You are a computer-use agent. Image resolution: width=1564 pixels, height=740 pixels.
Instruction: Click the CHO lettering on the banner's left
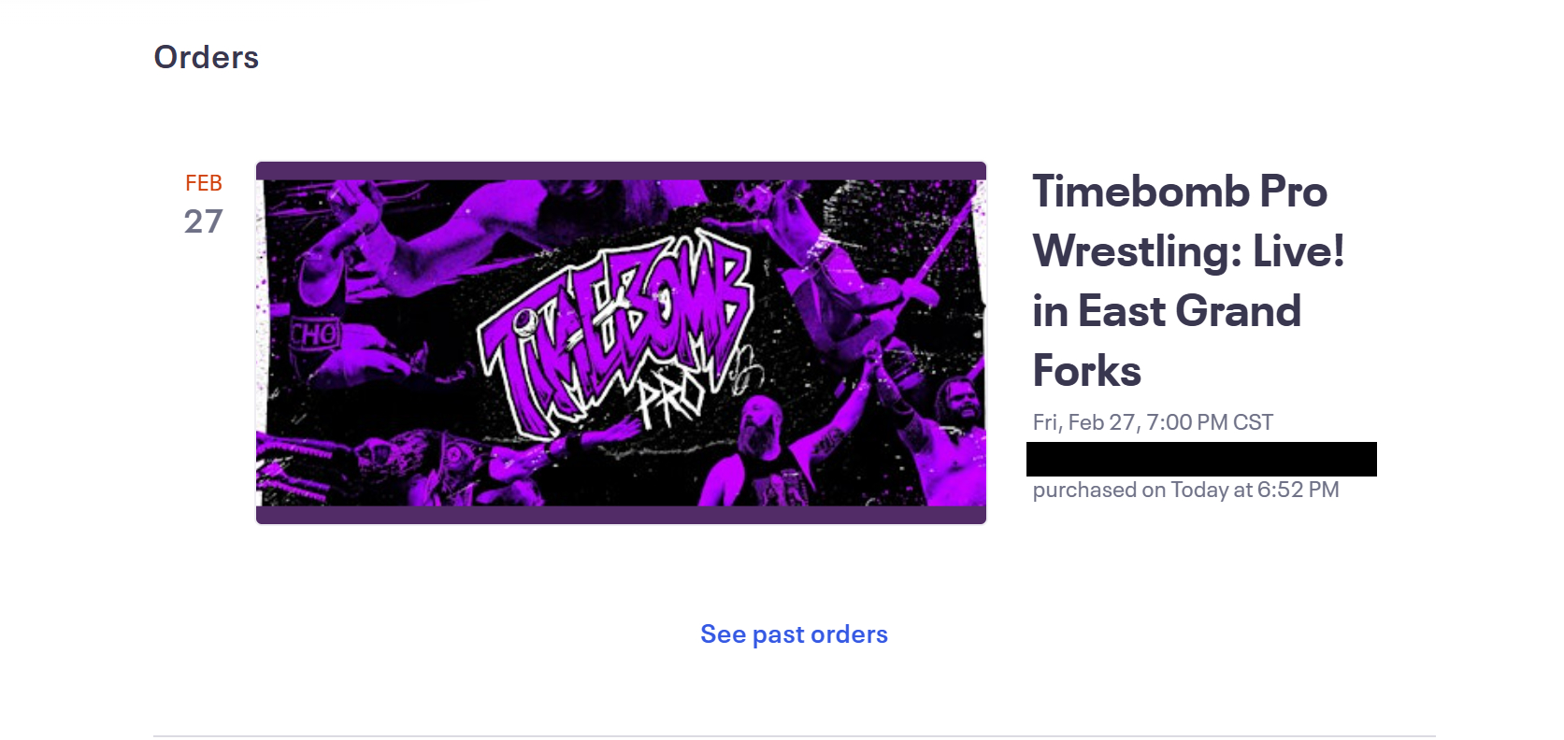(x=315, y=334)
